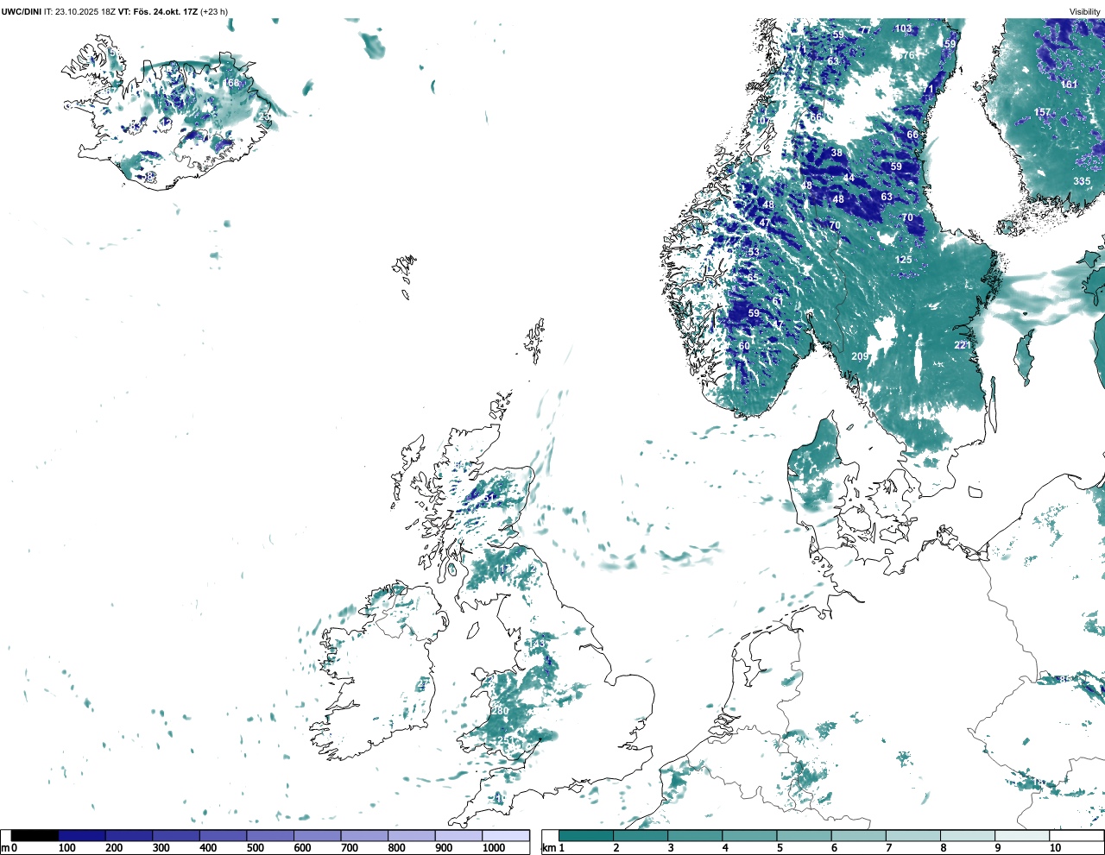This screenshot has height=855, width=1105.
Task: Click the '71' value in northern Sweden
Action: point(929,89)
